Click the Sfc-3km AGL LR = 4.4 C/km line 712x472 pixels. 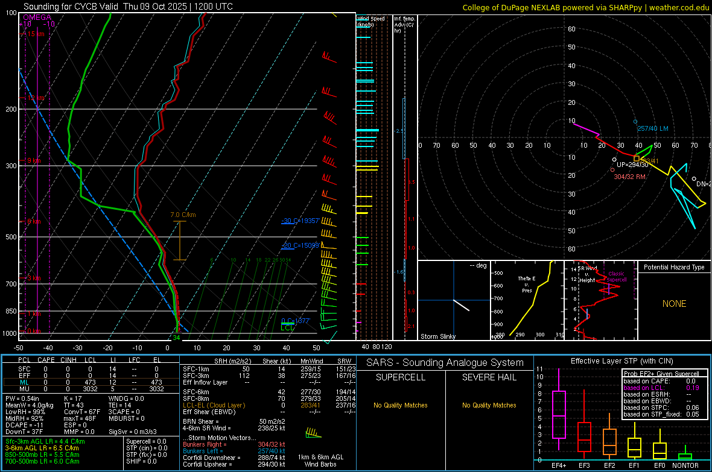[x=45, y=441]
